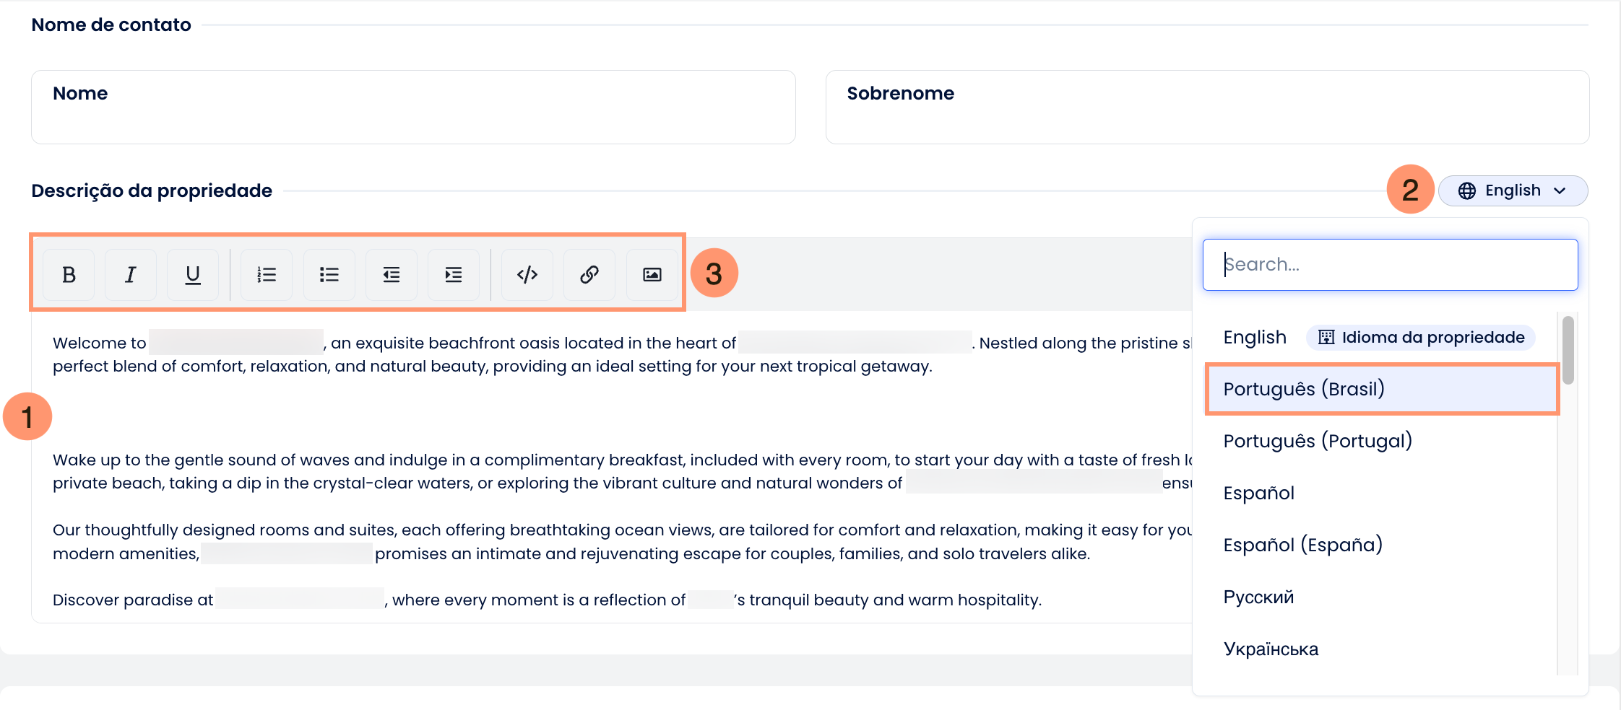
Task: Insert a hyperlink with the link icon
Action: pyautogui.click(x=589, y=274)
